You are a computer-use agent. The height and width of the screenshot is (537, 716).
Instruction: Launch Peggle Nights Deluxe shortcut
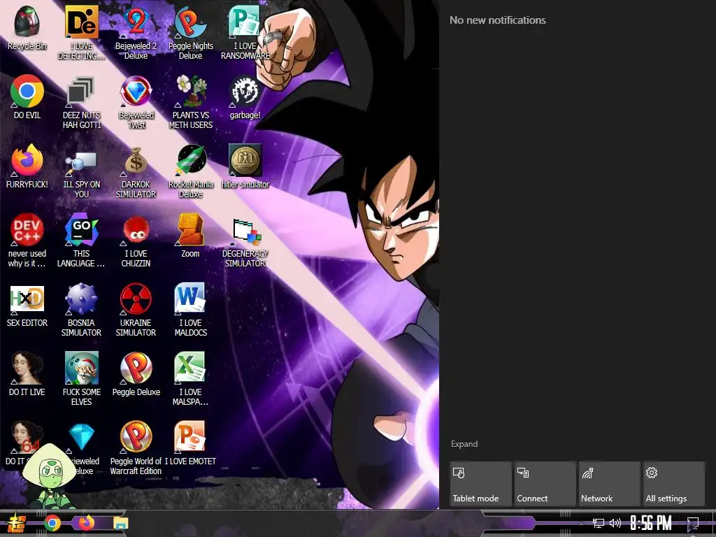coord(190,32)
